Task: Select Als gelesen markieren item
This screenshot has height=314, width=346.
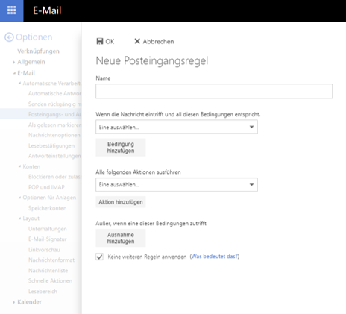Action: [54, 125]
